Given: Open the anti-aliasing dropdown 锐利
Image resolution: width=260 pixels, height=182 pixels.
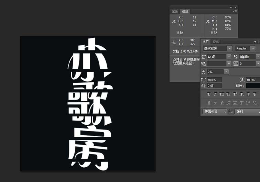Looking at the screenshot, I should click(247, 112).
